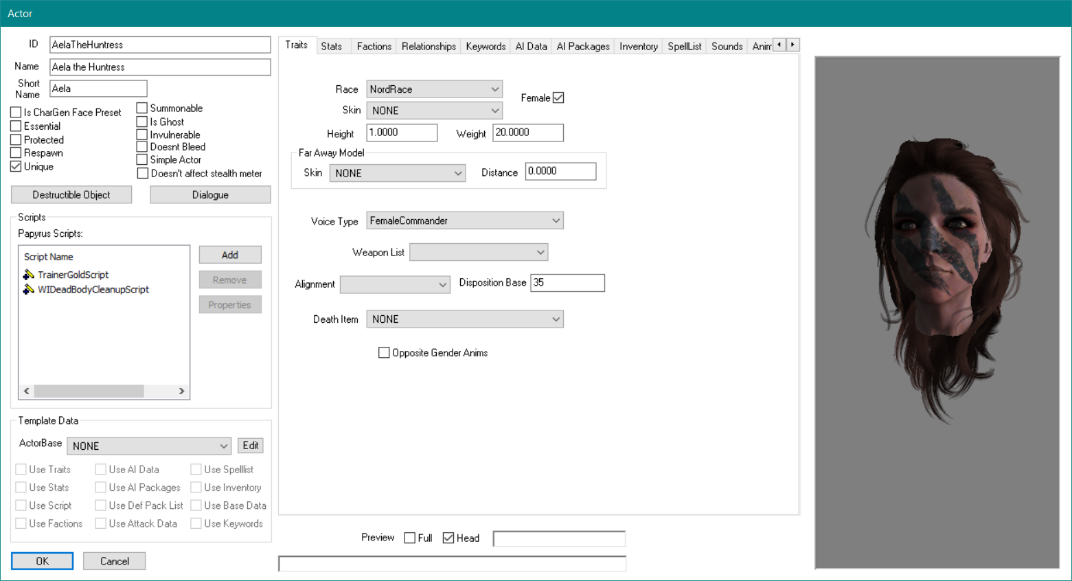
Task: Open the Death Item dropdown
Action: 465,319
